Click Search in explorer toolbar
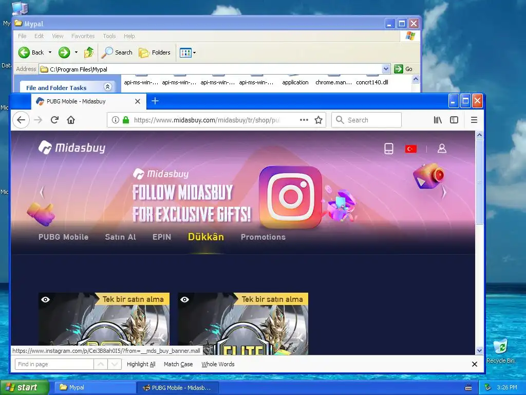This screenshot has height=395, width=526. (x=117, y=52)
